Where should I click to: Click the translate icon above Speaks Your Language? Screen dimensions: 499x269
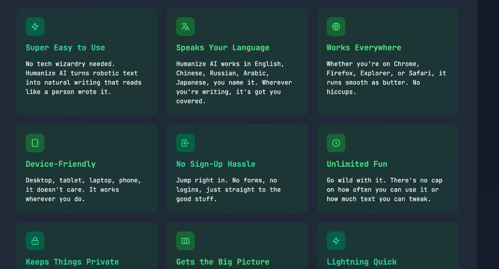(186, 26)
